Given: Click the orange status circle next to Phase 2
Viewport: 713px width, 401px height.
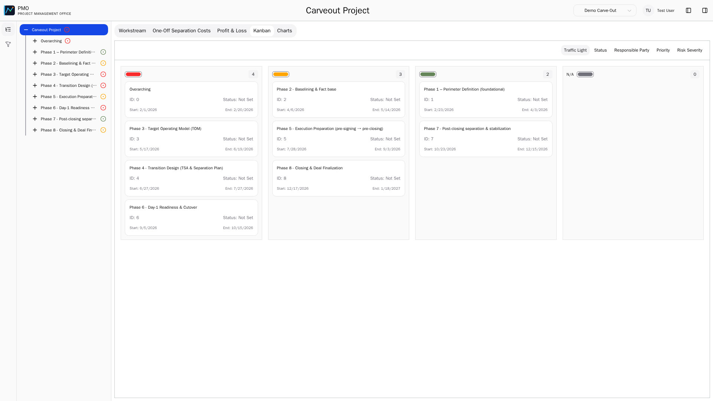Looking at the screenshot, I should point(103,63).
